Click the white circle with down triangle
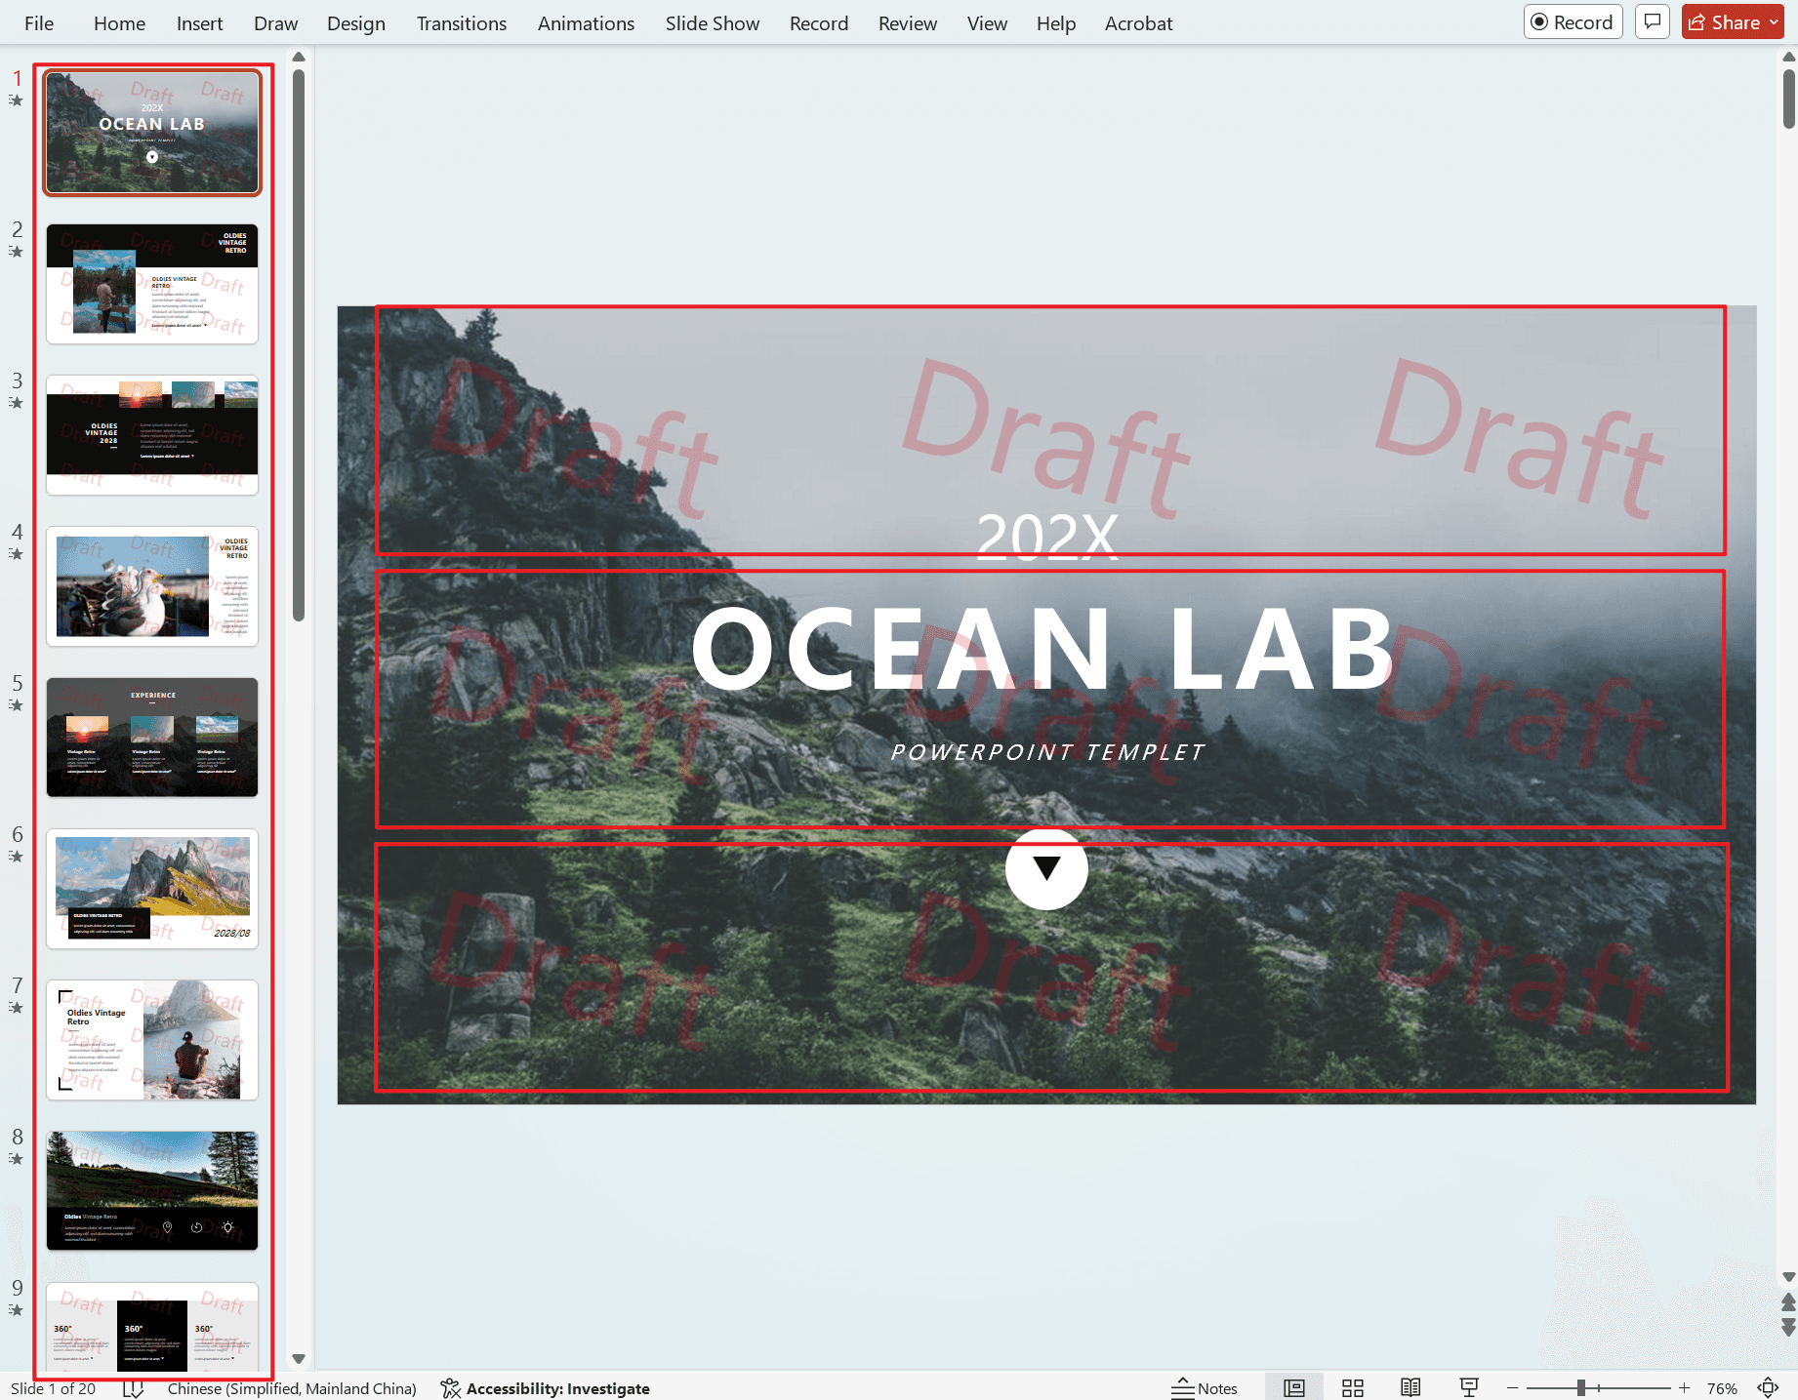Viewport: 1798px width, 1400px height. [1046, 869]
